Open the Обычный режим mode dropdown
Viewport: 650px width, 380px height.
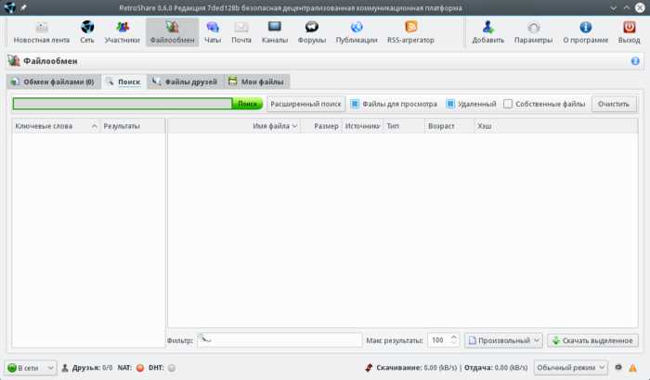pos(571,368)
